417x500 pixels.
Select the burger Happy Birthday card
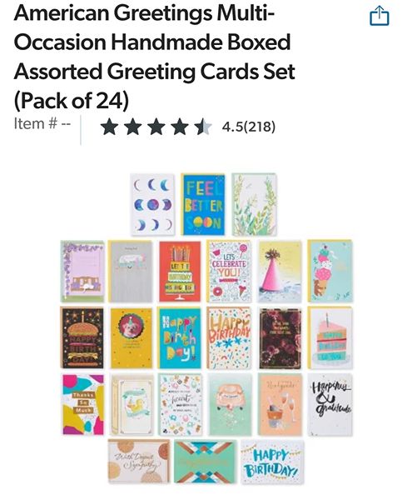click(82, 337)
